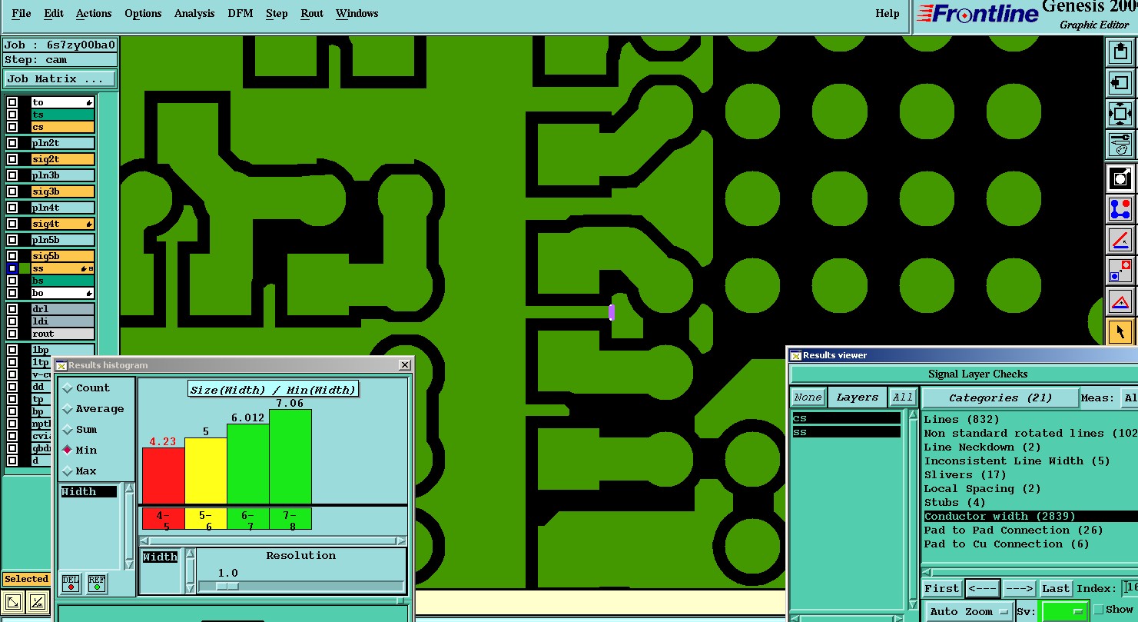The height and width of the screenshot is (622, 1138).
Task: Toggle display box for layer bo
Action: click(12, 293)
